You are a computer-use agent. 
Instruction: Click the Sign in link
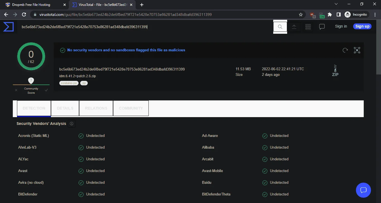pos(341,26)
